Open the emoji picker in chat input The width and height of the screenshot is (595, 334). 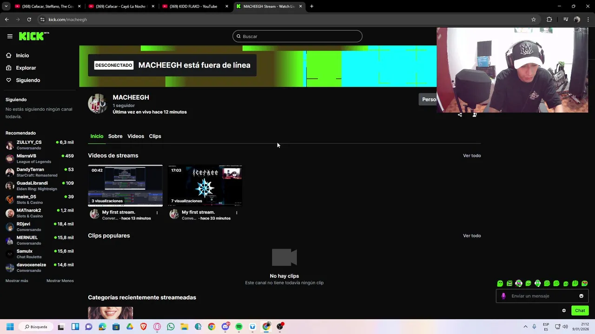(x=581, y=296)
